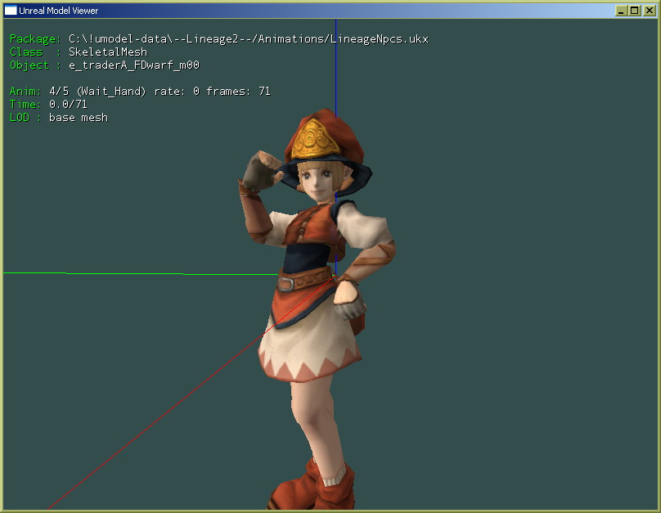Click the base mesh LOD value

(x=79, y=118)
